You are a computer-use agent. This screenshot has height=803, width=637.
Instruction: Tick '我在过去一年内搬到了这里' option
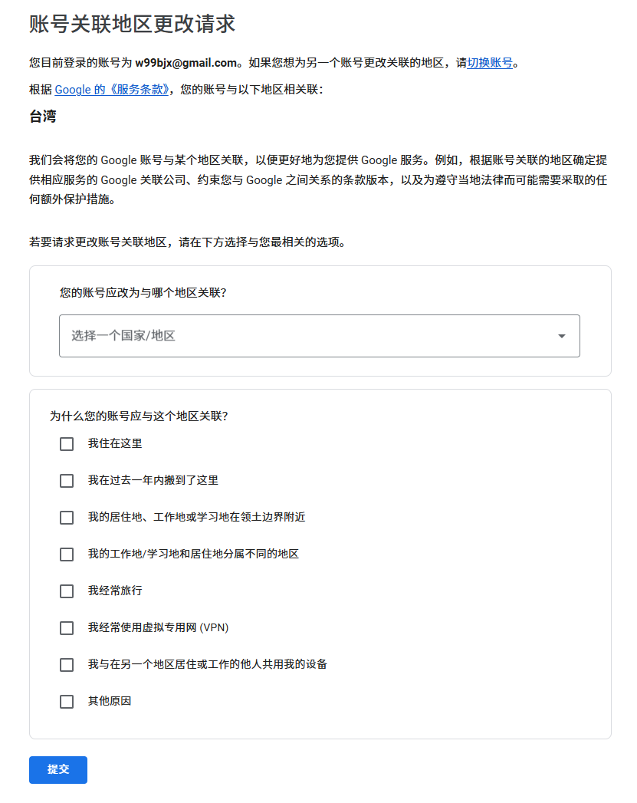tap(67, 481)
